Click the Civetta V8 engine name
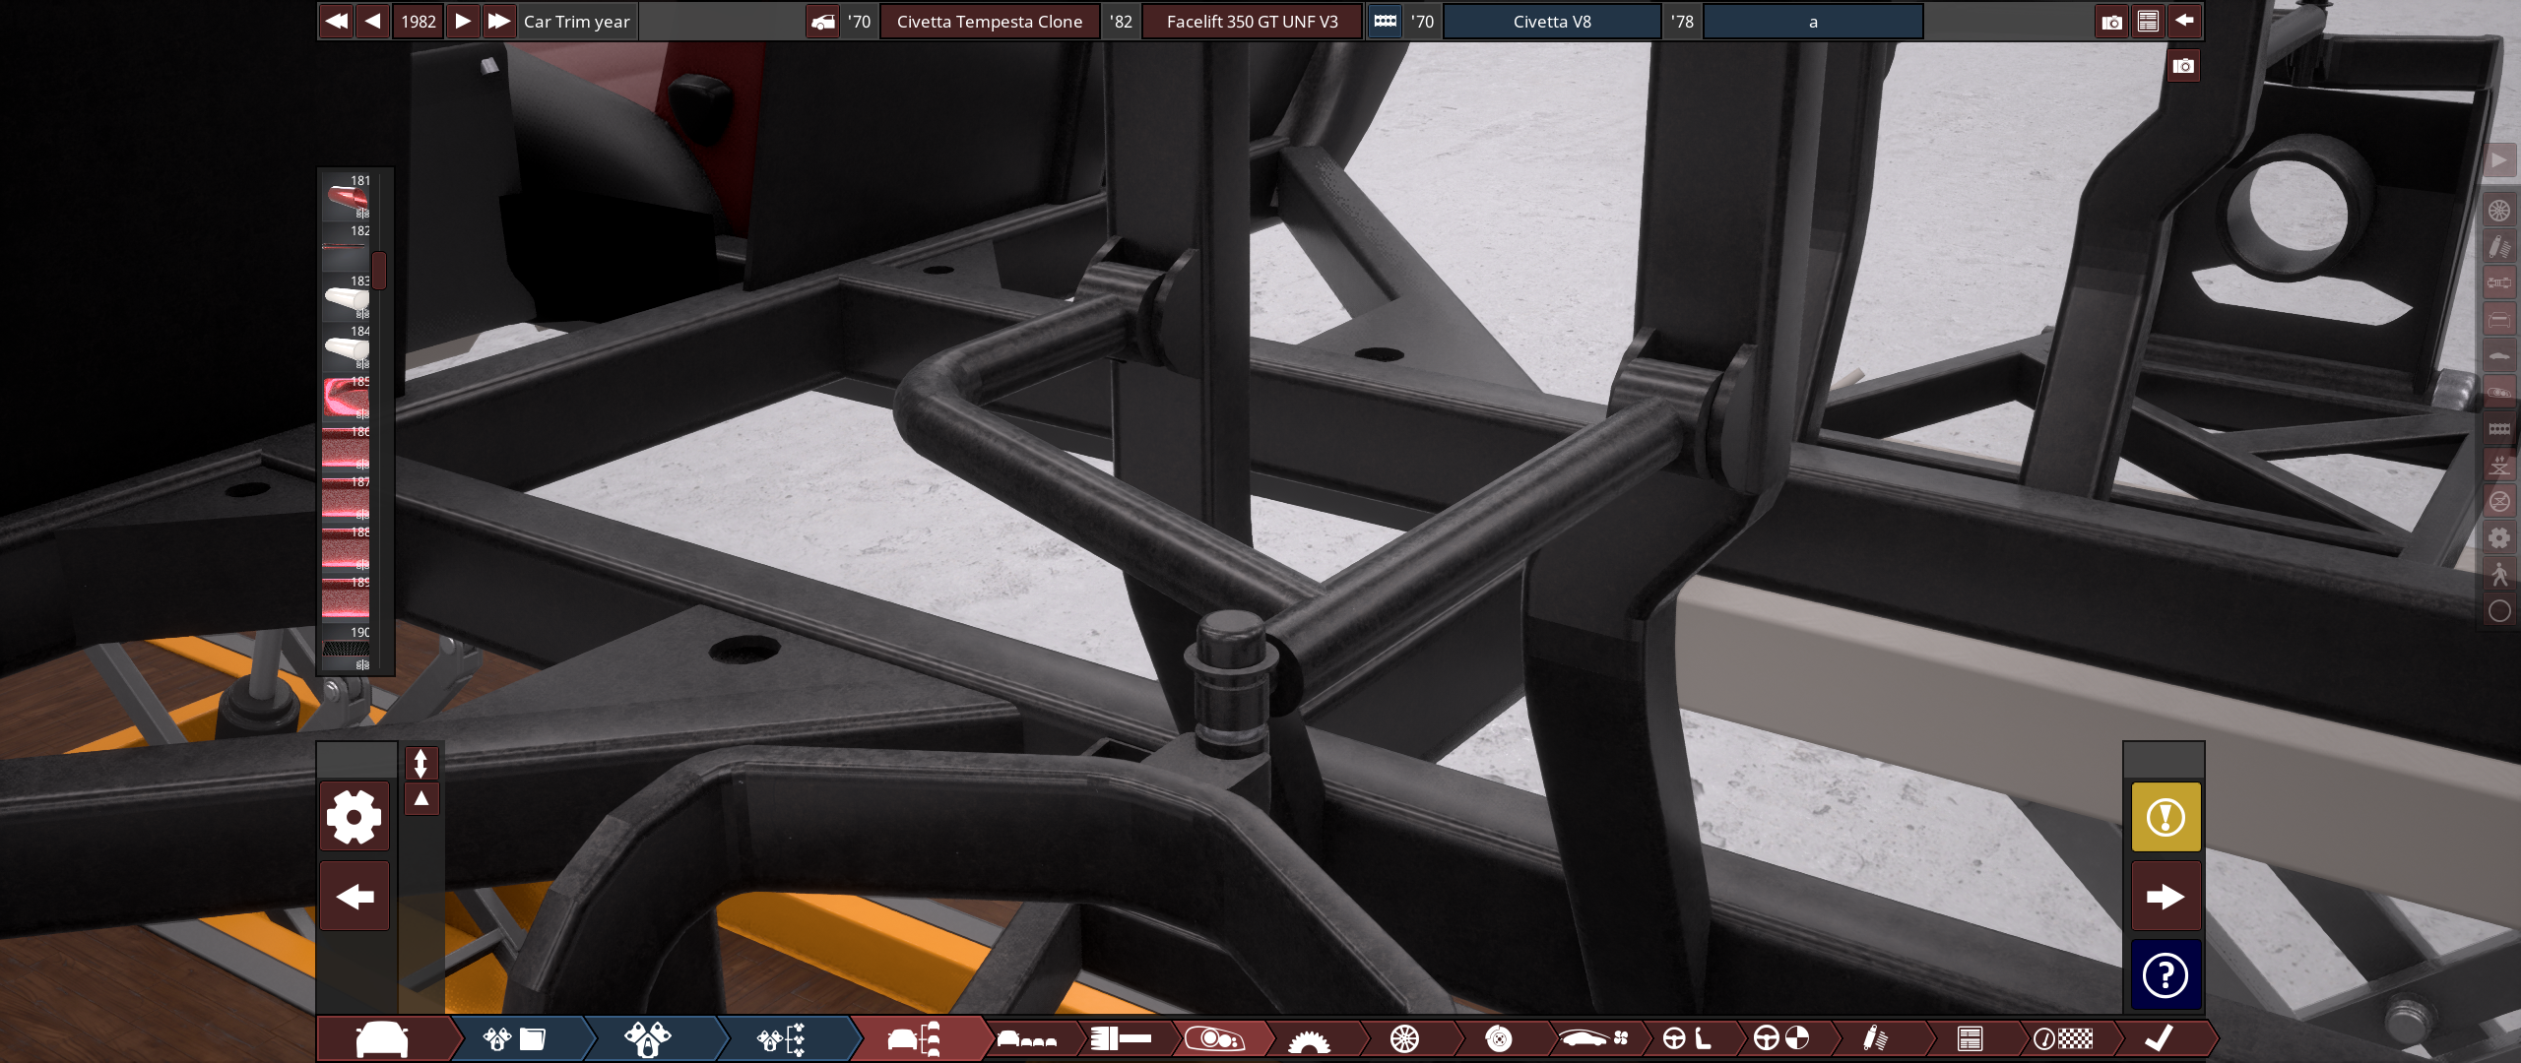This screenshot has height=1063, width=2521. point(1552,22)
